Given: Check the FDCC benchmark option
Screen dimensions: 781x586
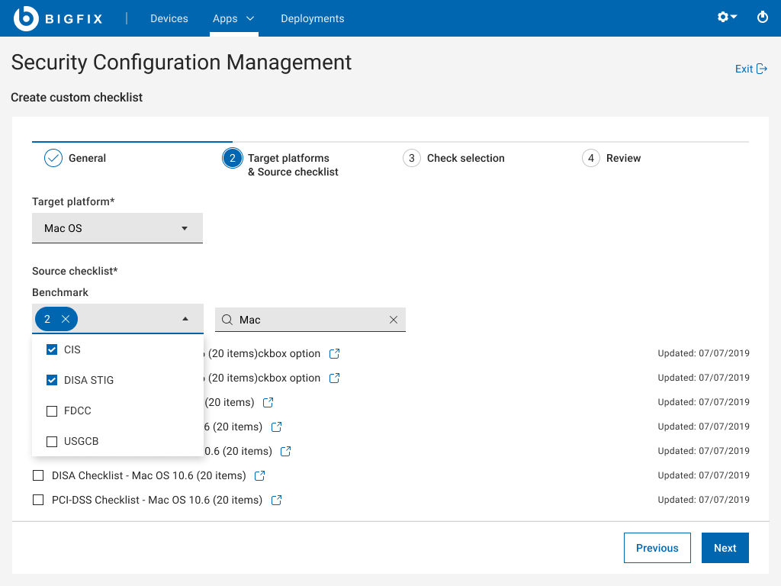Looking at the screenshot, I should 52,411.
